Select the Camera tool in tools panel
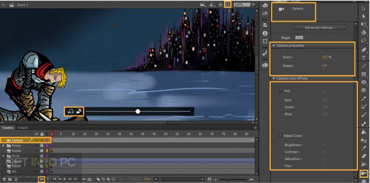 click(x=364, y=173)
